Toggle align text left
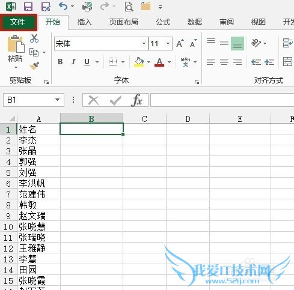The width and height of the screenshot is (294, 290). click(211, 62)
